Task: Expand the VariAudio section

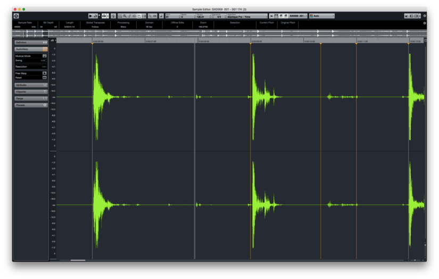Action: coord(31,85)
